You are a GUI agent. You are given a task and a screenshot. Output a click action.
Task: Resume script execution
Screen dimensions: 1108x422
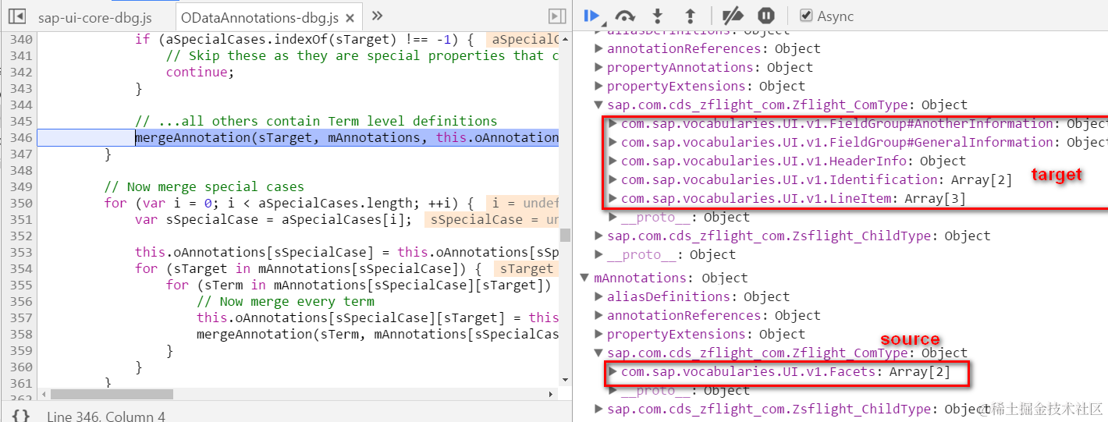[592, 16]
